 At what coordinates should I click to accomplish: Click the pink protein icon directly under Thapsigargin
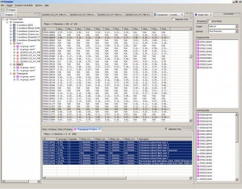click(18, 77)
